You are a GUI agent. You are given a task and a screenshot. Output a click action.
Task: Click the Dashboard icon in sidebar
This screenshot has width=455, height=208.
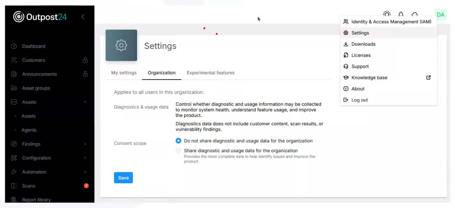pyautogui.click(x=14, y=46)
